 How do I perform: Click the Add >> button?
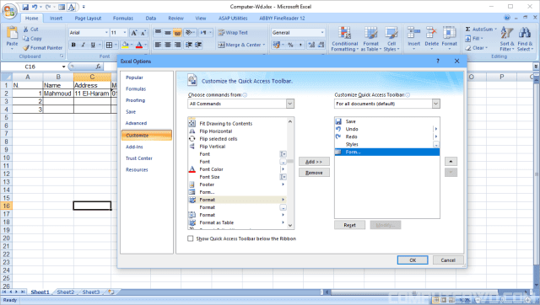coord(314,162)
